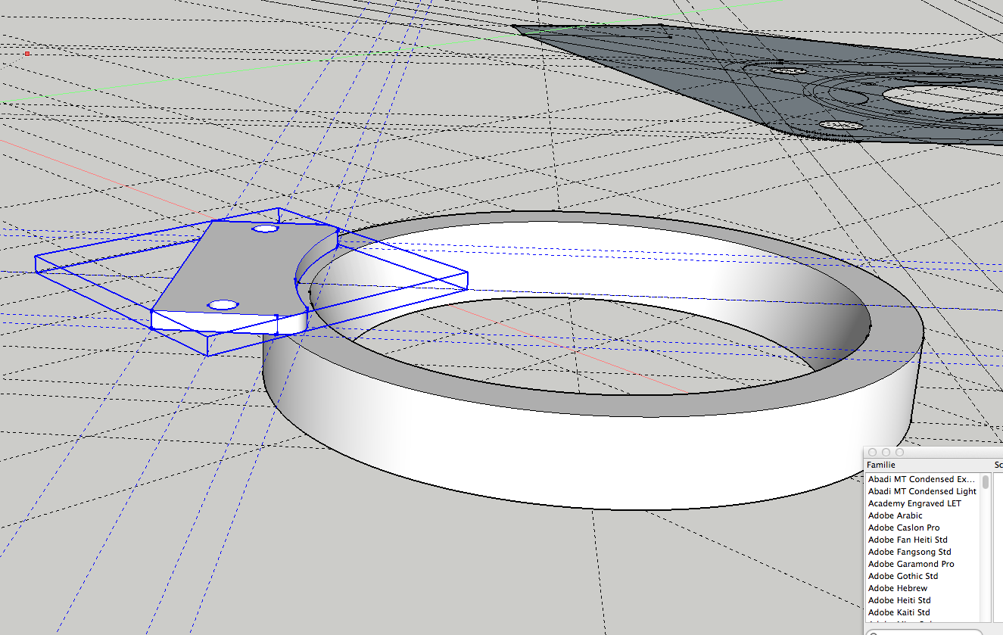This screenshot has width=1003, height=635.
Task: Click the font search field magnifier
Action: coord(874,633)
